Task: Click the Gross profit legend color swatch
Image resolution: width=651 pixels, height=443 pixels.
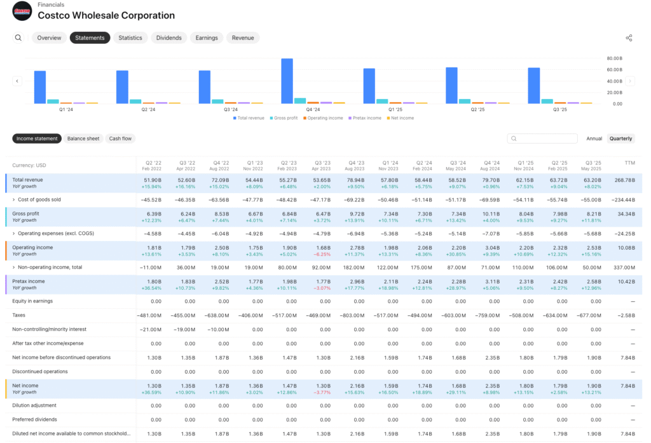Action: tap(272, 118)
